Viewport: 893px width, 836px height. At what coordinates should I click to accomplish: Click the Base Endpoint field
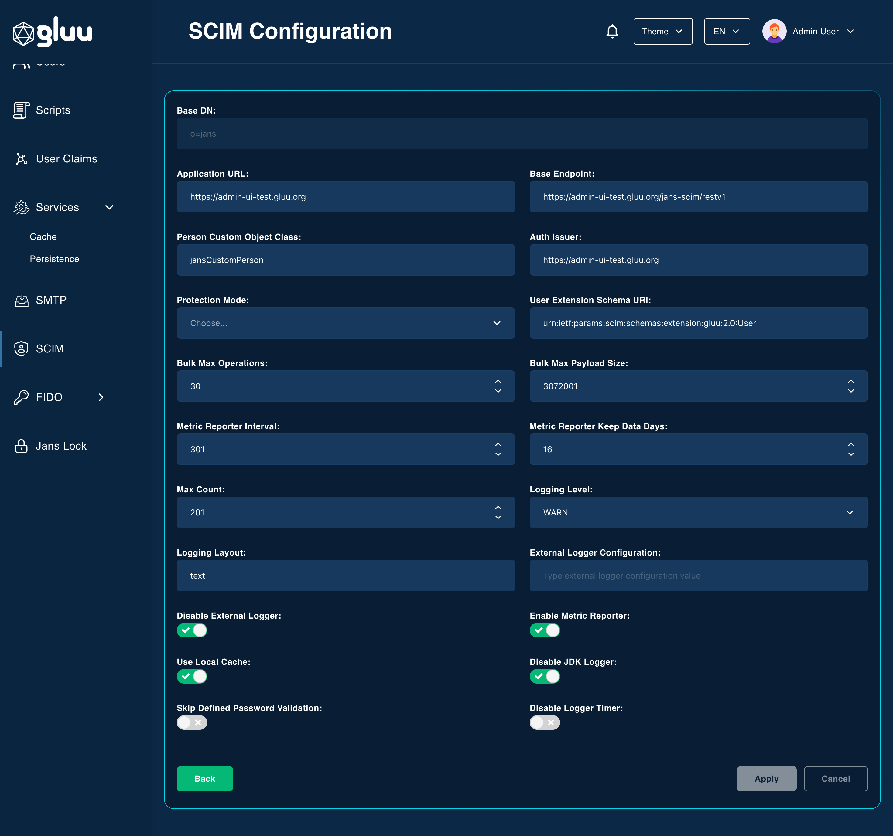click(x=699, y=197)
